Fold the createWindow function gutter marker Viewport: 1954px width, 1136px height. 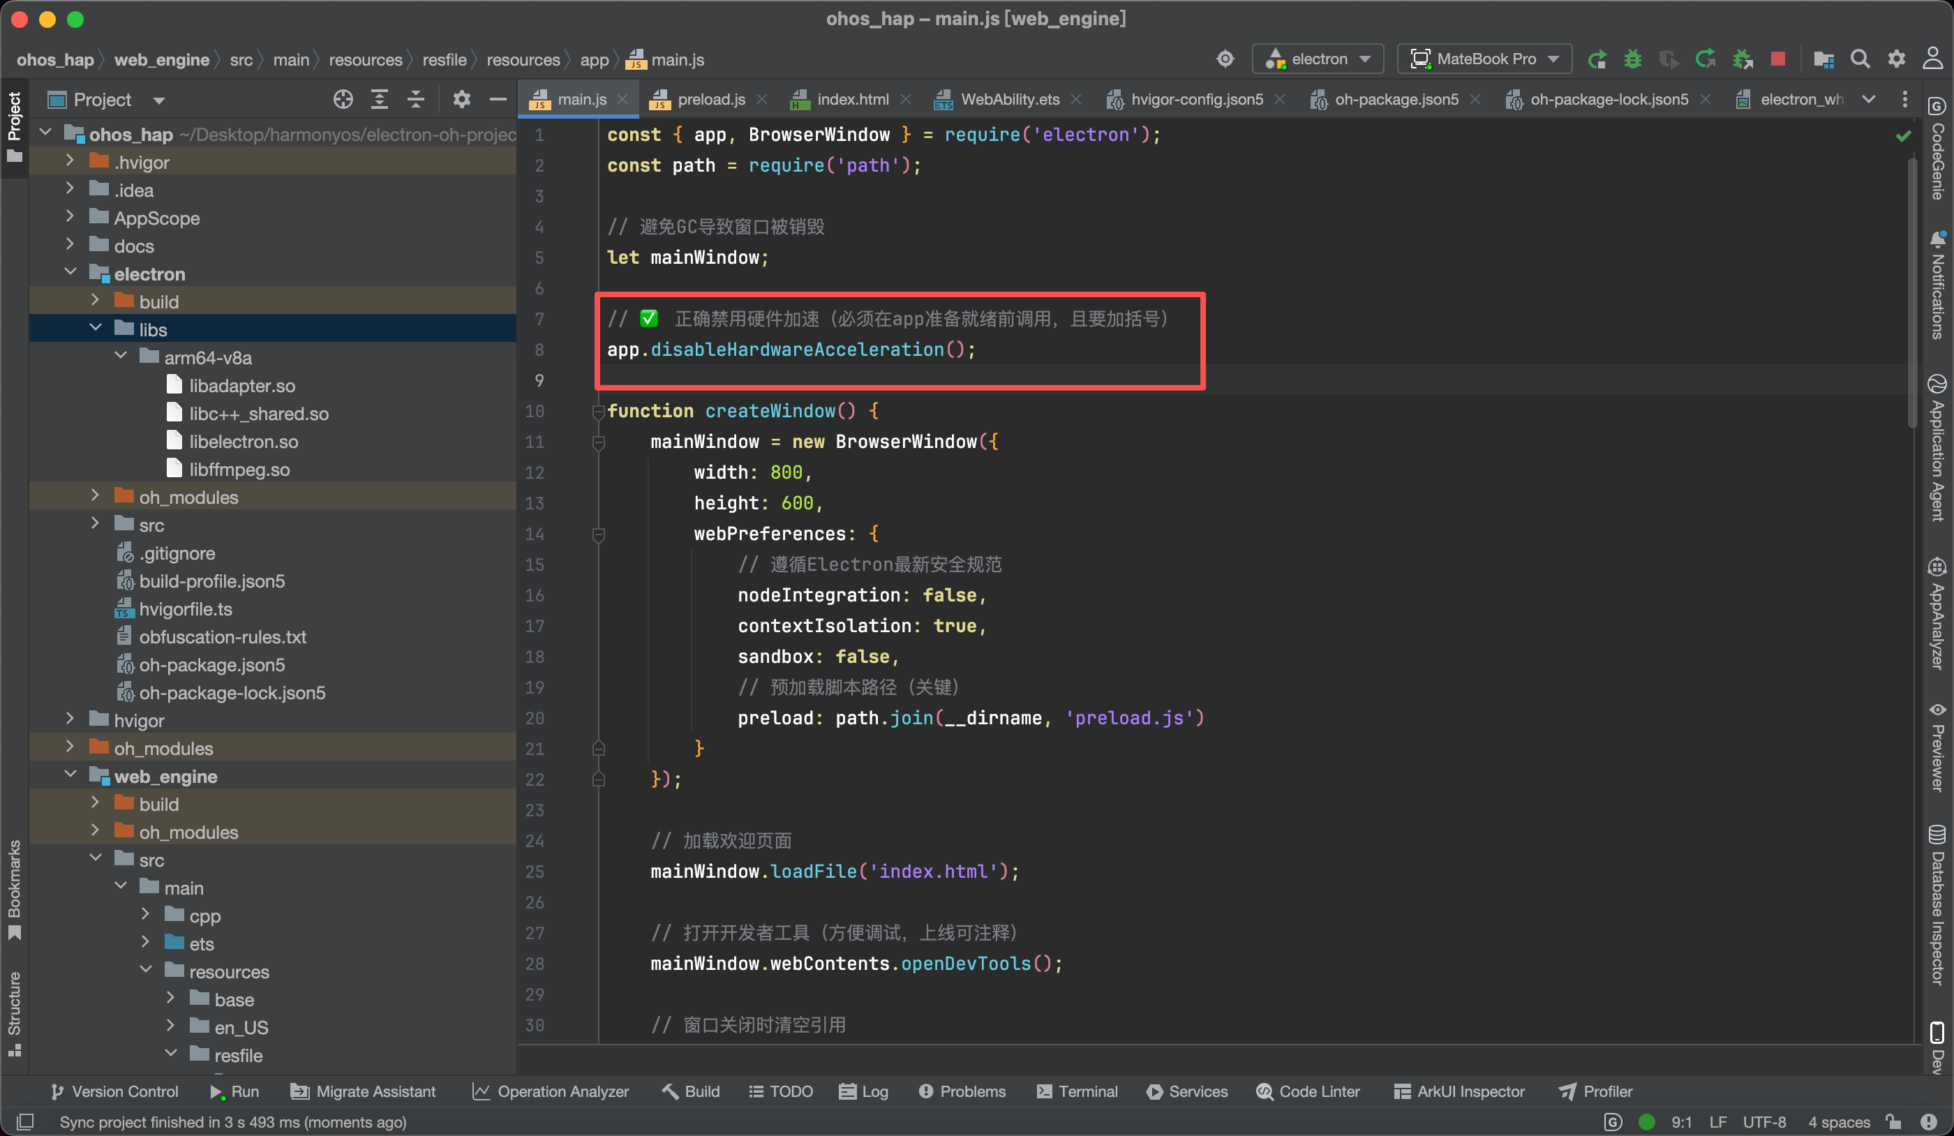tap(598, 411)
